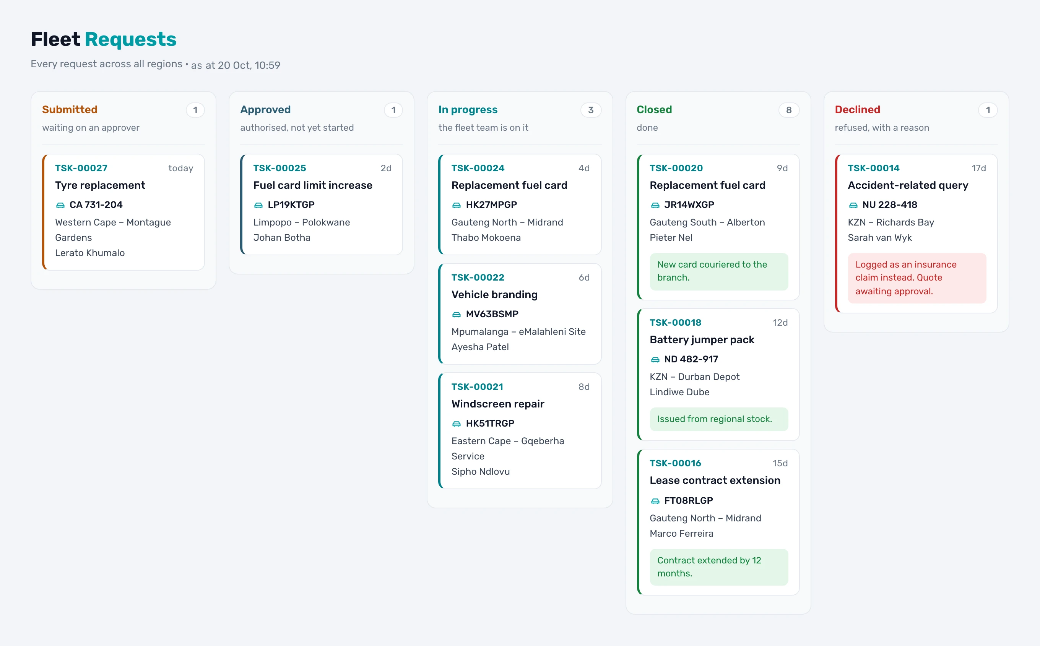Click the 'New card couriered to the branch' note
Viewport: 1040px width, 646px height.
coord(719,272)
